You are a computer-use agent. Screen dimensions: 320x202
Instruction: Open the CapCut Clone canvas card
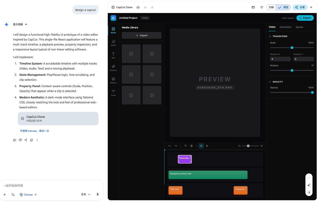pyautogui.click(x=58, y=118)
